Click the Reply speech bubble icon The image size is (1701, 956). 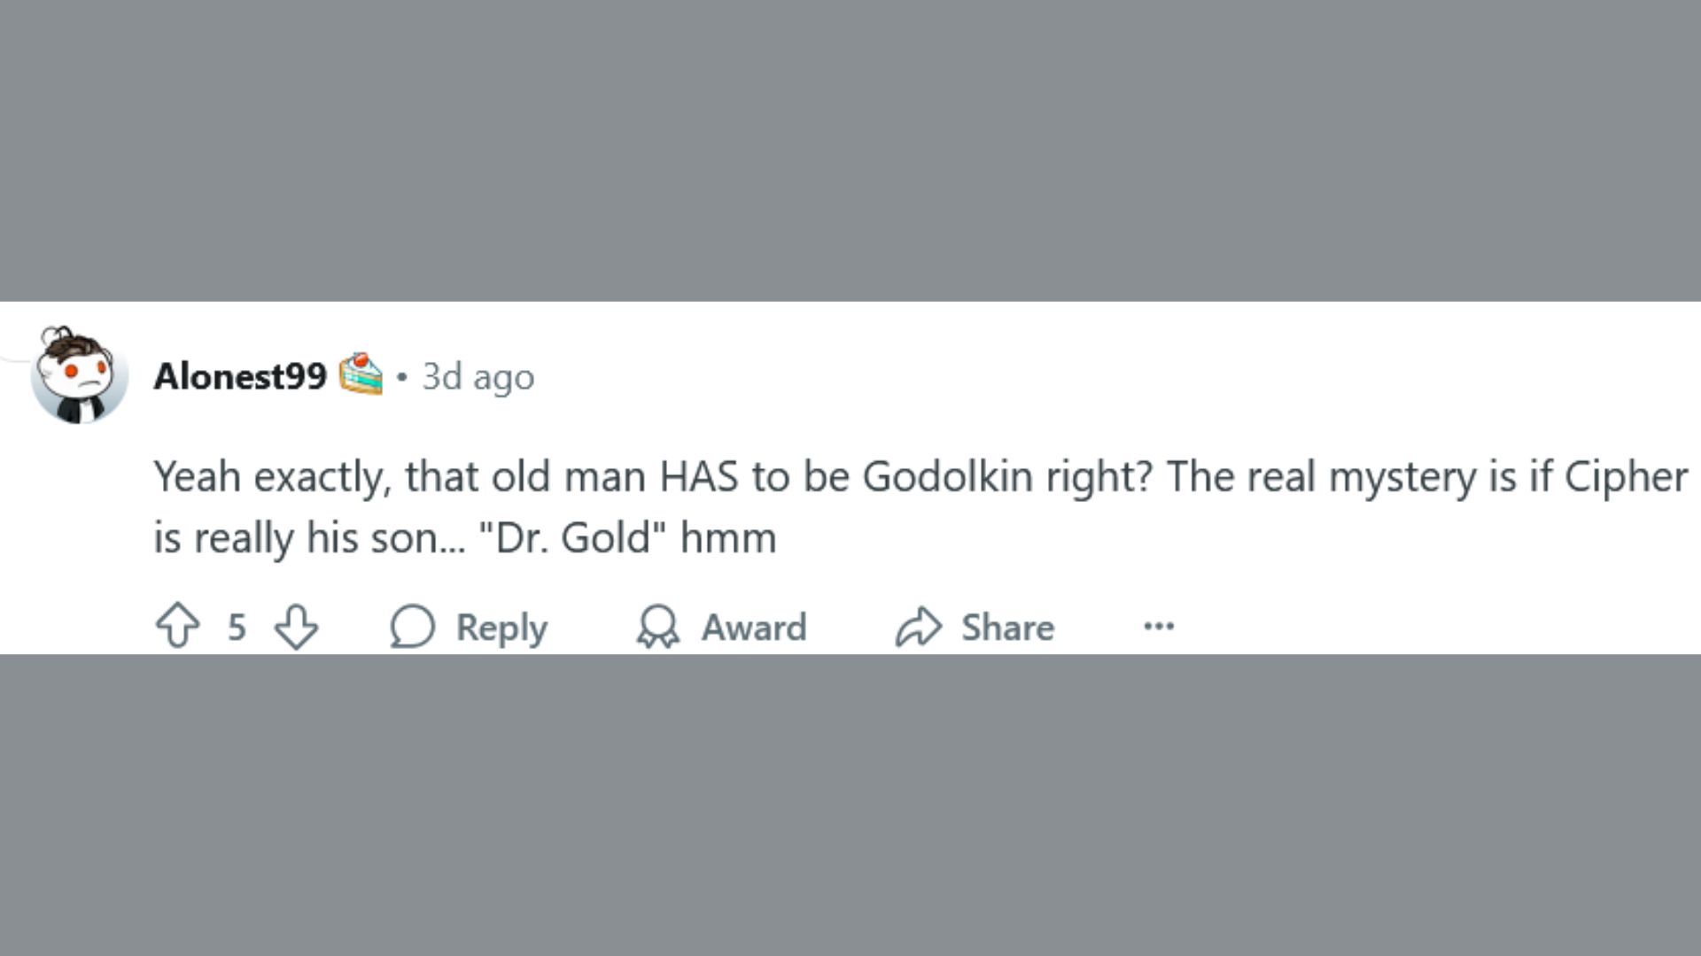coord(413,626)
